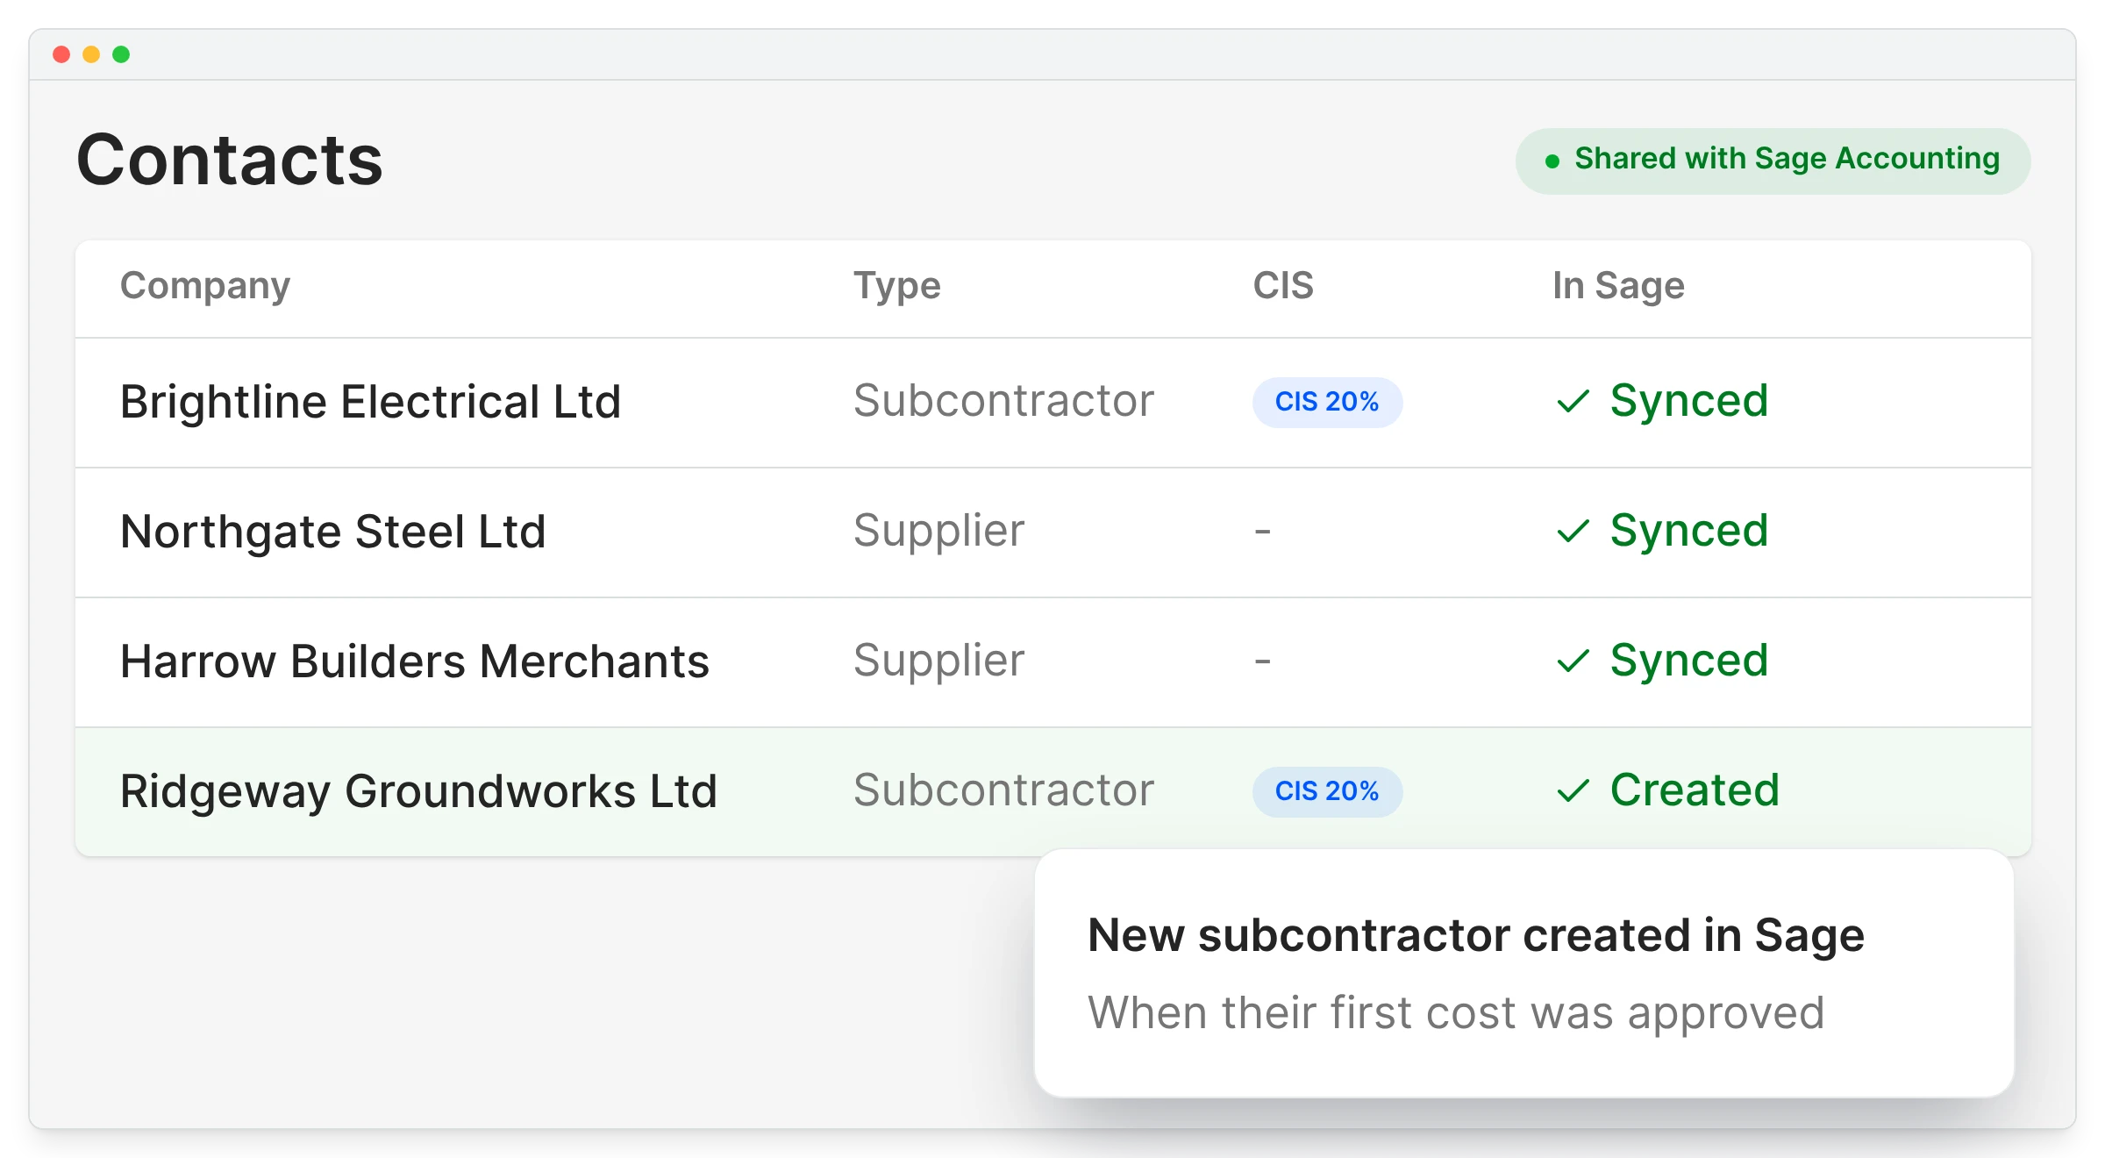2105x1158 pixels.
Task: Click the Synced checkmark for Northgate Steel
Action: tap(1573, 532)
